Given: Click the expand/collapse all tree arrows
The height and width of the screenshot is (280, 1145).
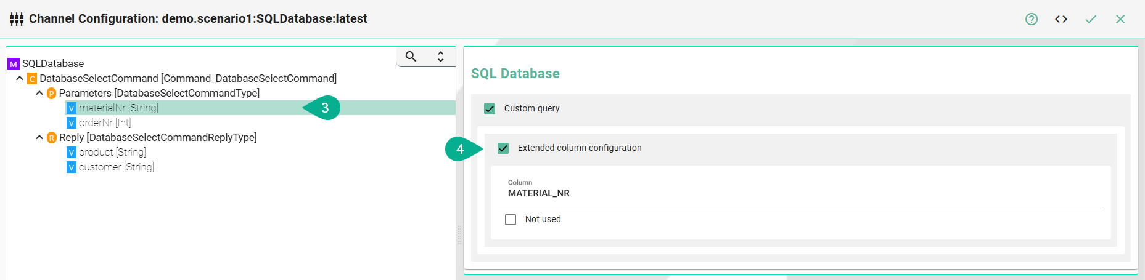Looking at the screenshot, I should pos(440,57).
